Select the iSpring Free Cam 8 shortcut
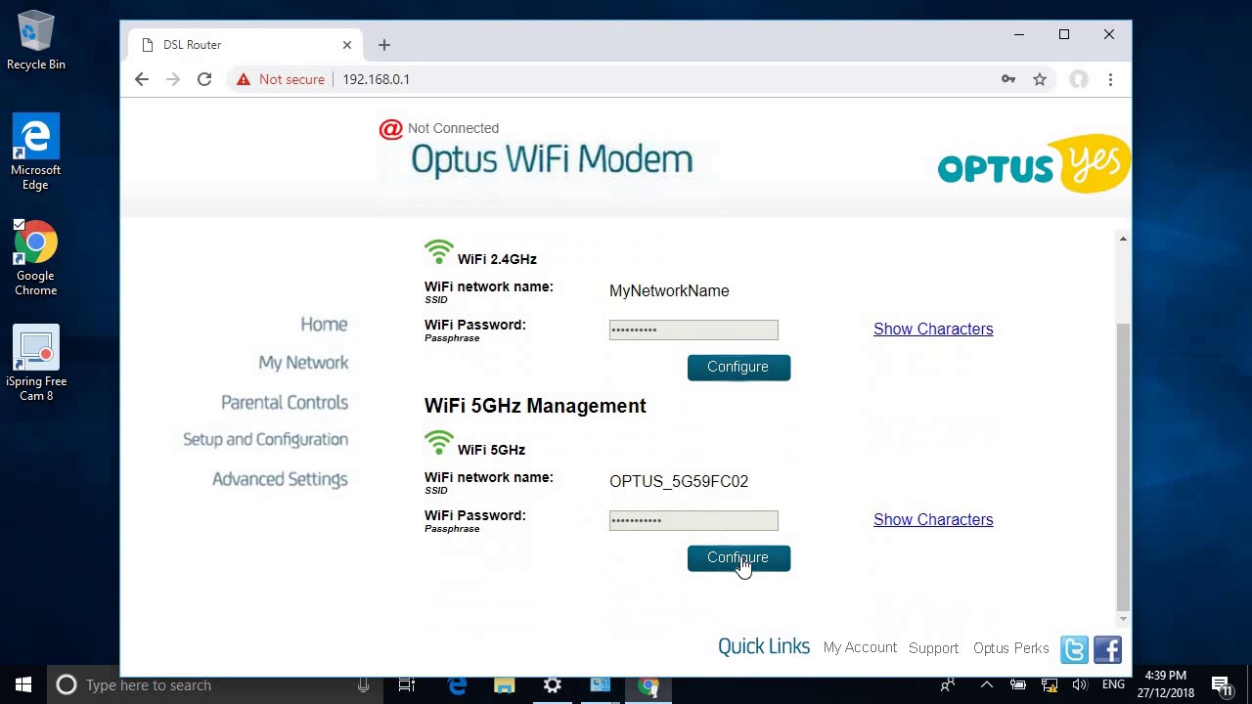Screen dimensions: 1252x704 [x=36, y=364]
